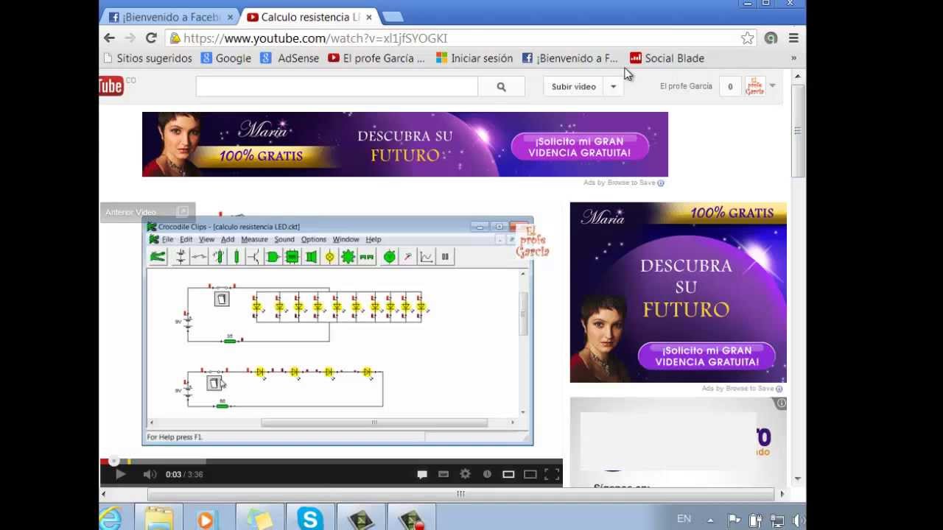Open the power supplies (battery) component icon

180,256
